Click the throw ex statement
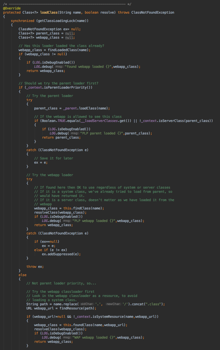This screenshot has width=220, height=350. (x=35, y=267)
